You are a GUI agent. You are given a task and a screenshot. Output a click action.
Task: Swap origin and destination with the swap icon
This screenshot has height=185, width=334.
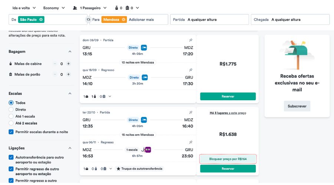point(88,20)
